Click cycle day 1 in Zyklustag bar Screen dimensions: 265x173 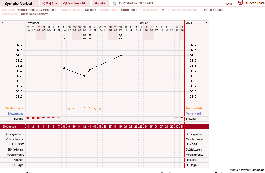click(28, 127)
